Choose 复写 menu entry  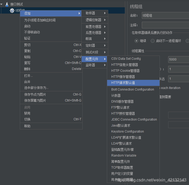tap(51, 63)
